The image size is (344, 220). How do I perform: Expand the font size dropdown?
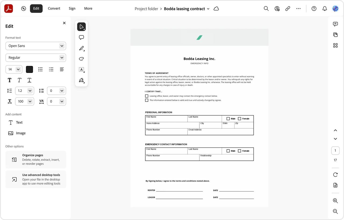[17, 69]
